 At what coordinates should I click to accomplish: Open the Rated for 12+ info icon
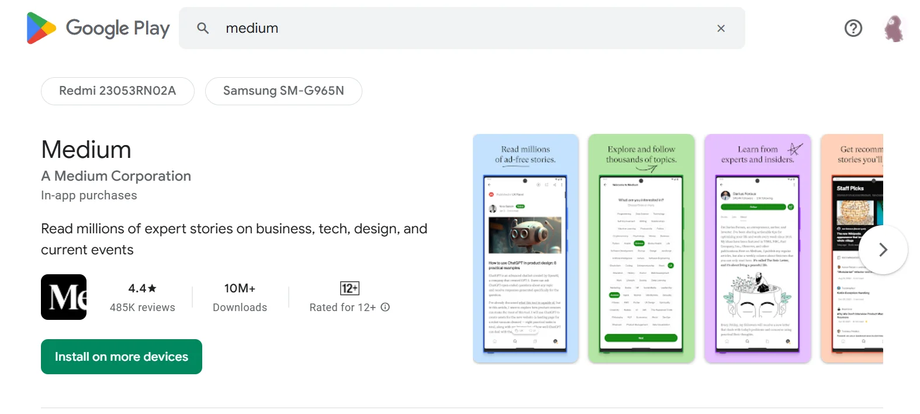(x=385, y=307)
